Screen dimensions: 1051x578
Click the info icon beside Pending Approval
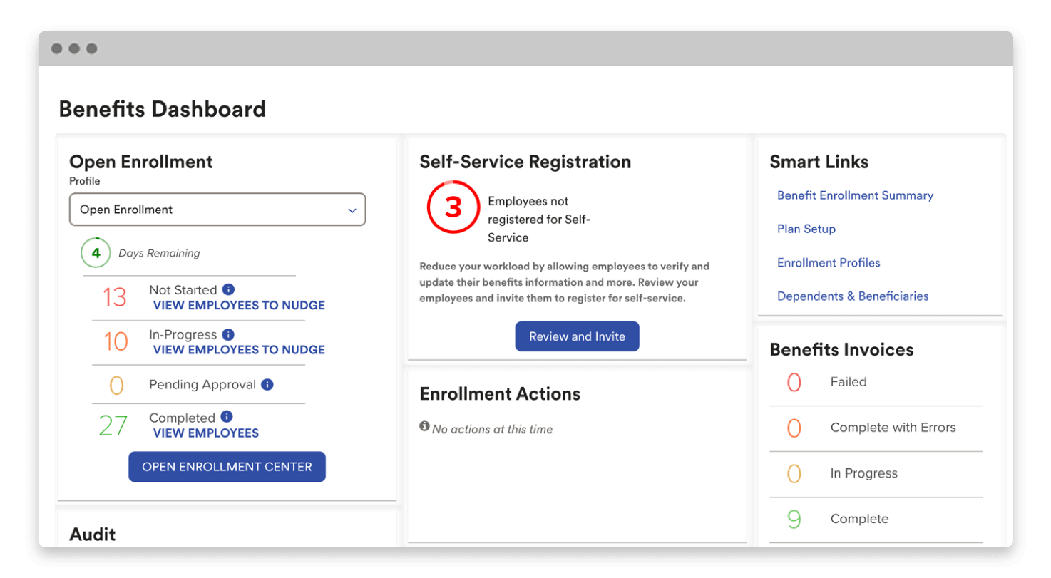[267, 385]
